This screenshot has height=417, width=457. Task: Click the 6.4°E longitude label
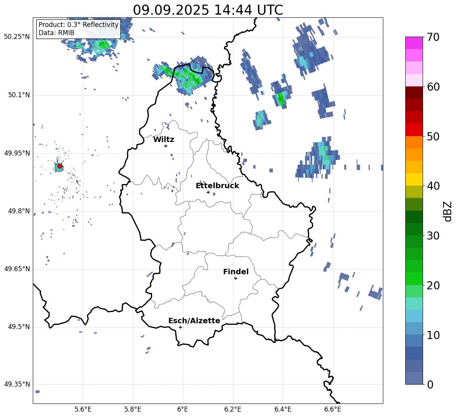(283, 409)
